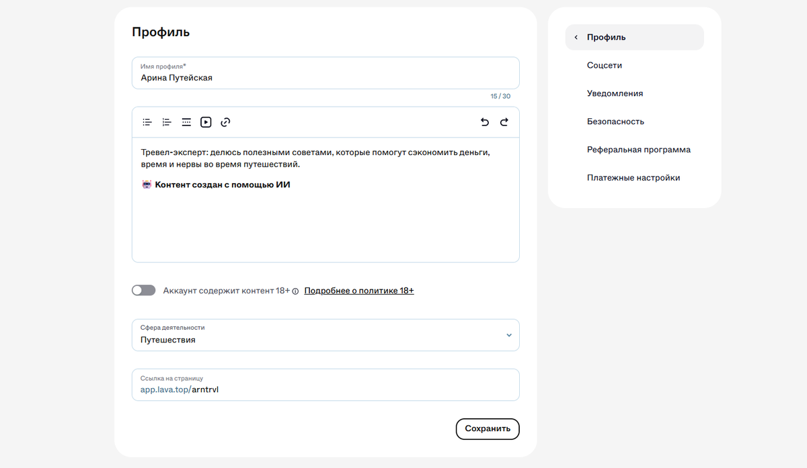Viewport: 807px width, 468px height.
Task: Insert a link in the description
Action: [225, 122]
